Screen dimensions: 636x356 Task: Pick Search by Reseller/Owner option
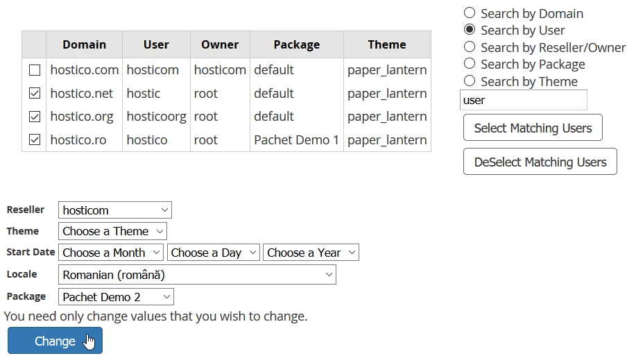(470, 47)
